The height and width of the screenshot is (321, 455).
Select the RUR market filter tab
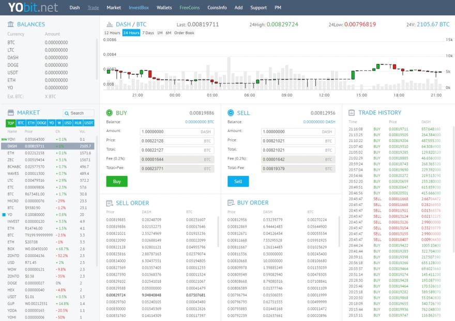click(x=78, y=123)
